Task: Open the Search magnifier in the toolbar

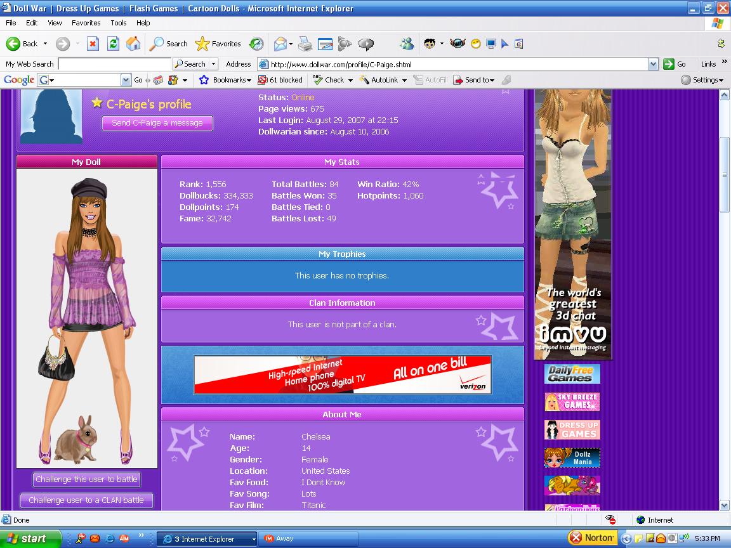Action: pos(168,44)
